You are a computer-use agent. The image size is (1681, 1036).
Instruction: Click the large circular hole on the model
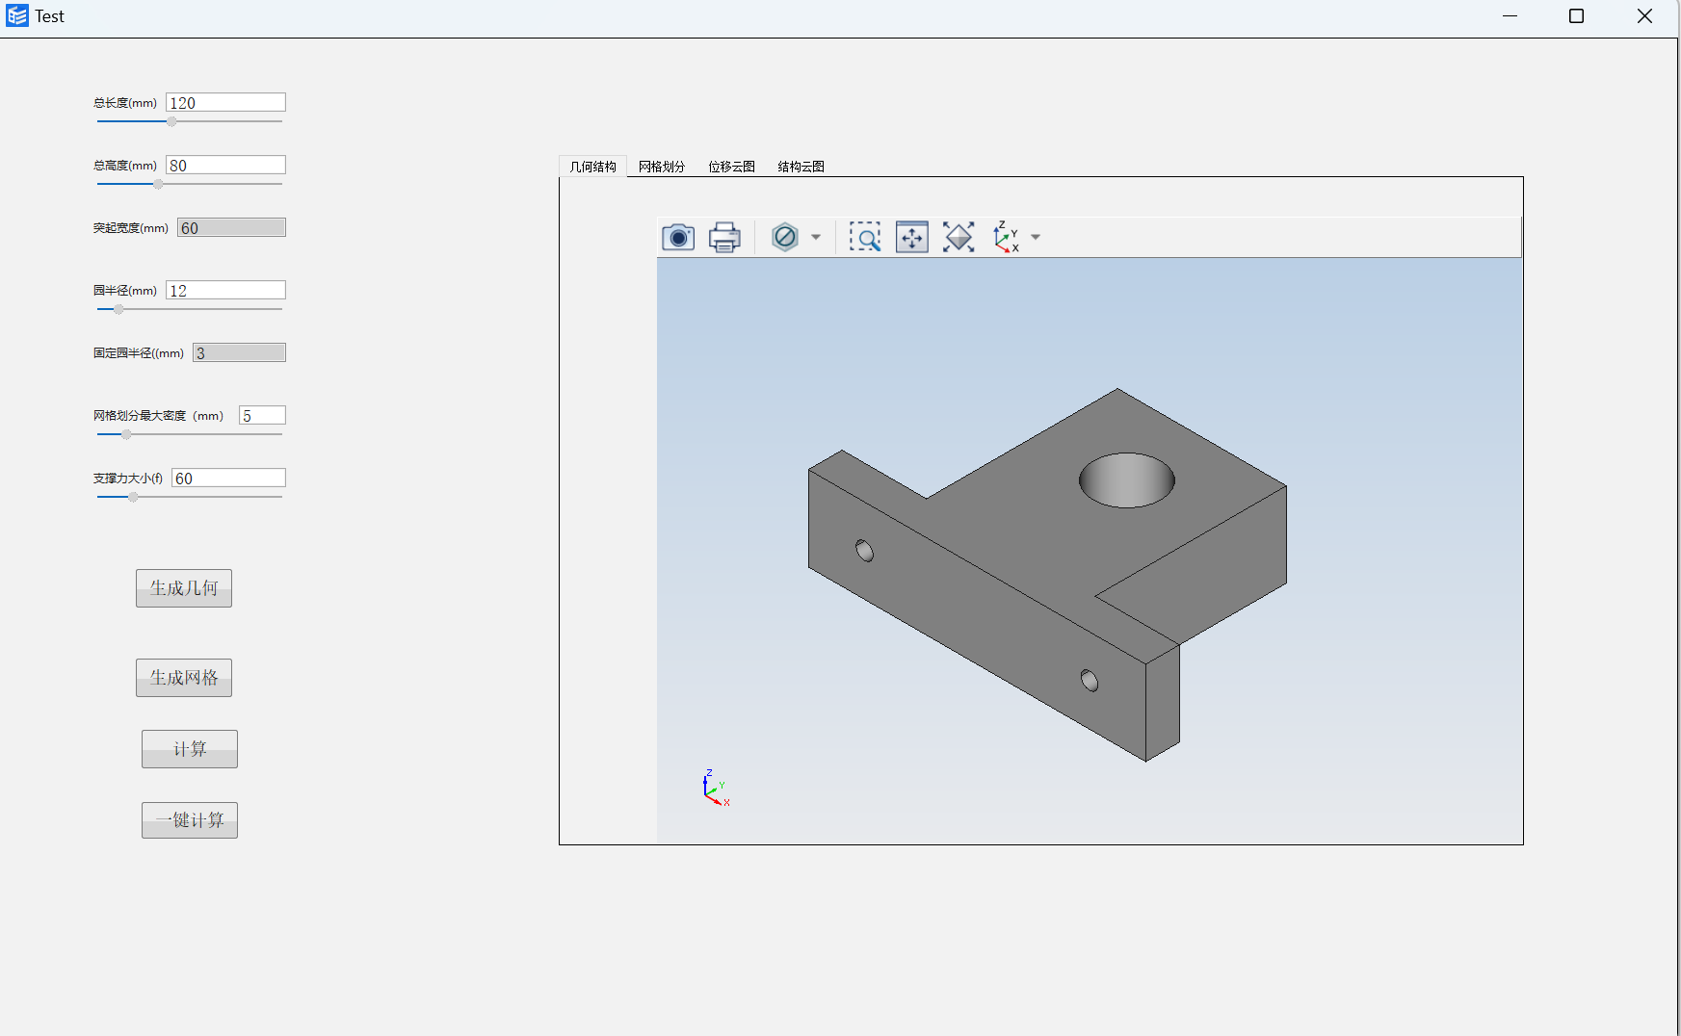pos(1126,479)
